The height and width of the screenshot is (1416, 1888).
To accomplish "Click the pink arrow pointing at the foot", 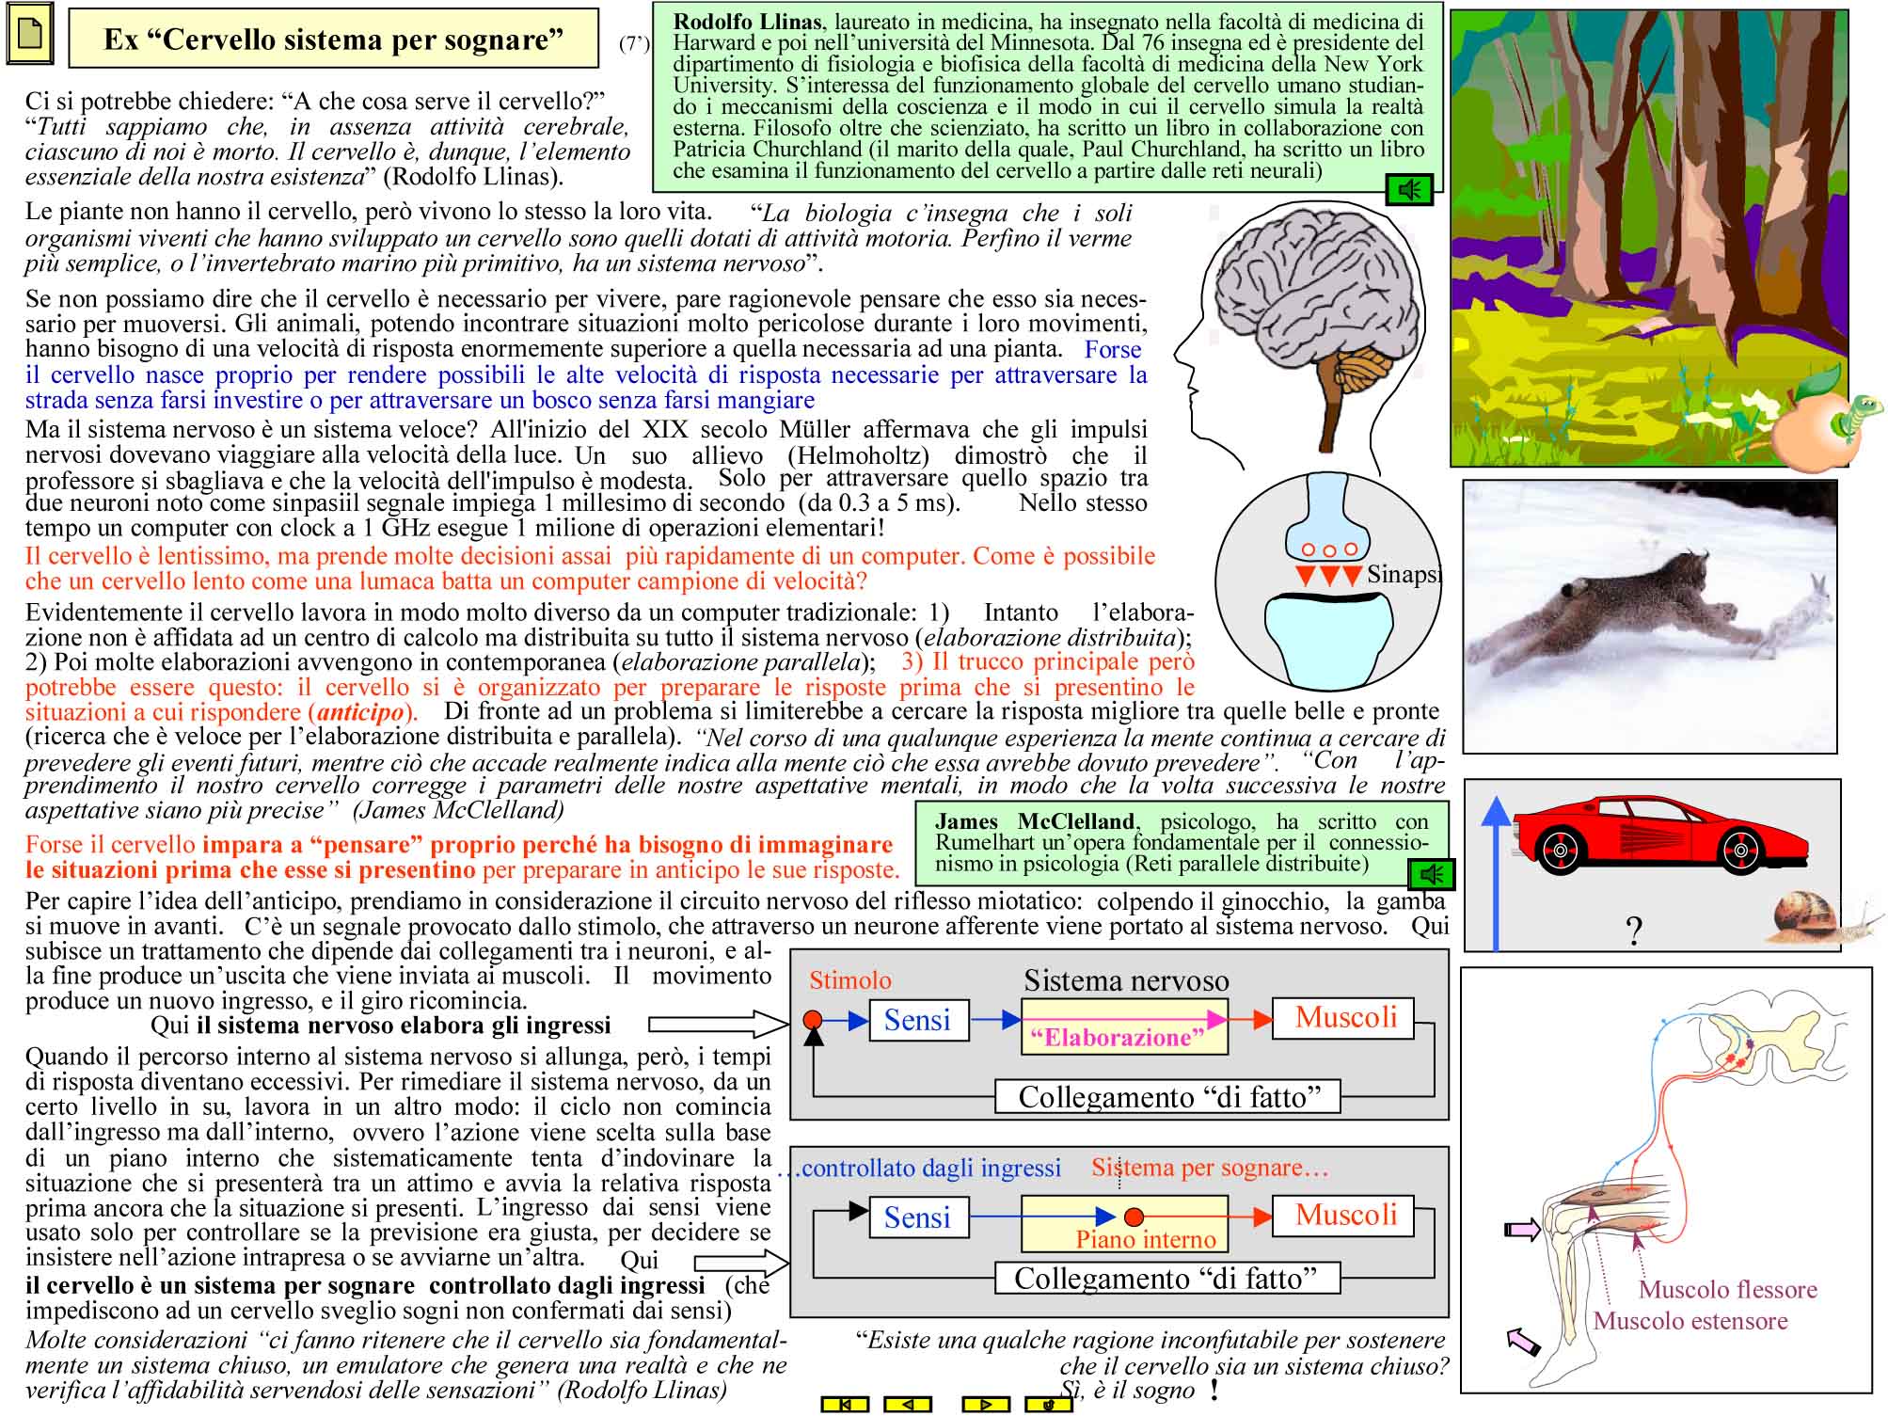I will click(1523, 1343).
